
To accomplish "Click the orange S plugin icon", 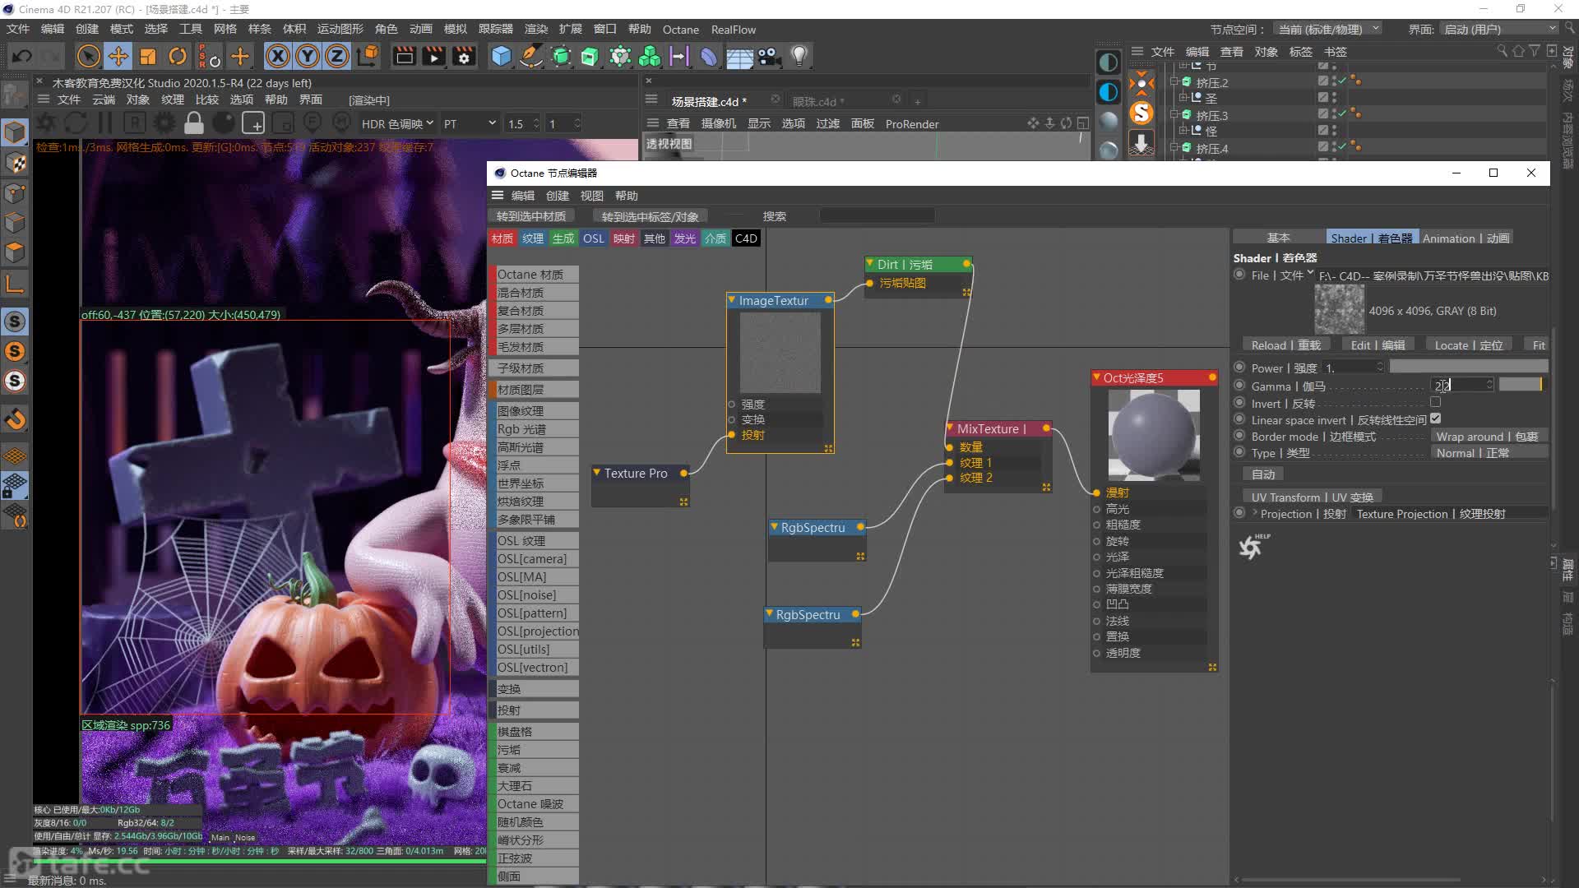I will click(1141, 113).
